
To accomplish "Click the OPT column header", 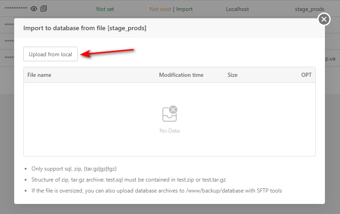I will (306, 75).
